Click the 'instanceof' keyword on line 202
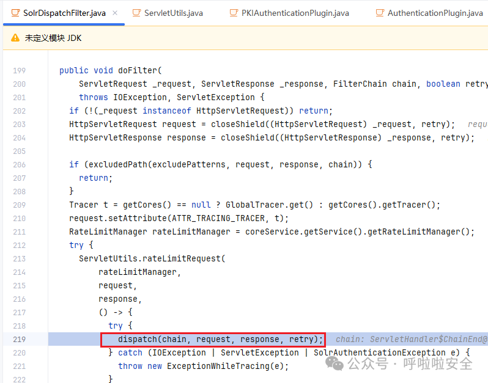 [167, 111]
